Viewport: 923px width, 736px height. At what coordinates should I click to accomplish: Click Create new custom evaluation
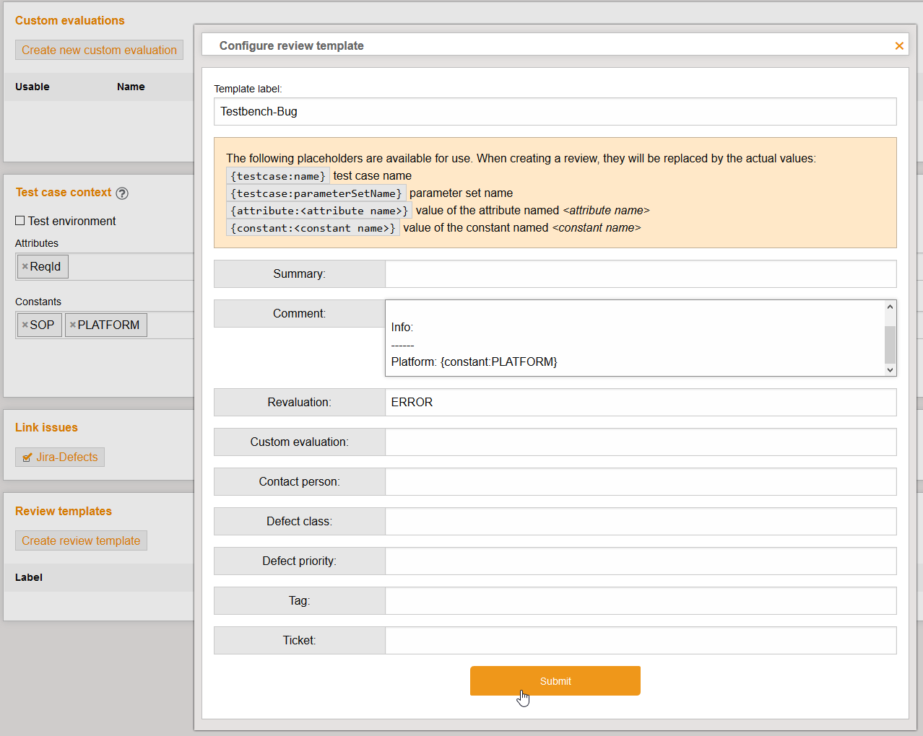click(99, 51)
